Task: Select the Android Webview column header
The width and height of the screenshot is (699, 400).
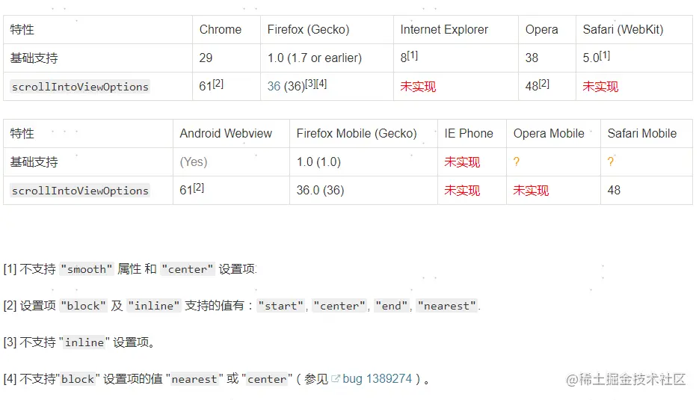Action: (226, 134)
